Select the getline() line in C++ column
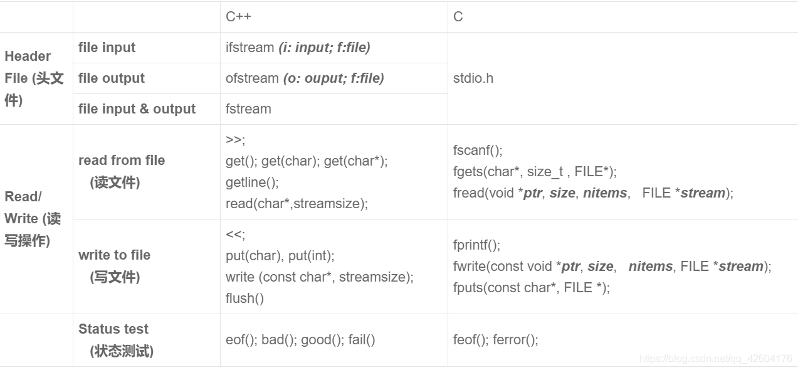This screenshot has height=370, width=798. click(252, 182)
